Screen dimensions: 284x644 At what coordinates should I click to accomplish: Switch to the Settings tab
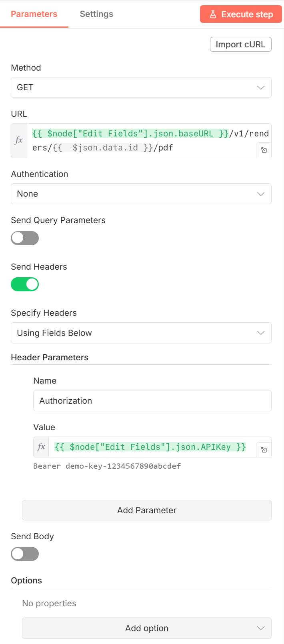[96, 14]
